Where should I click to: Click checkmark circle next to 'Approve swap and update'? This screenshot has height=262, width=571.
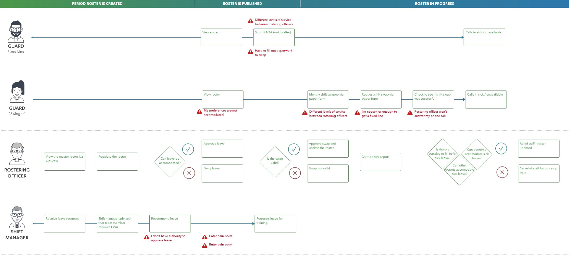[294, 149]
